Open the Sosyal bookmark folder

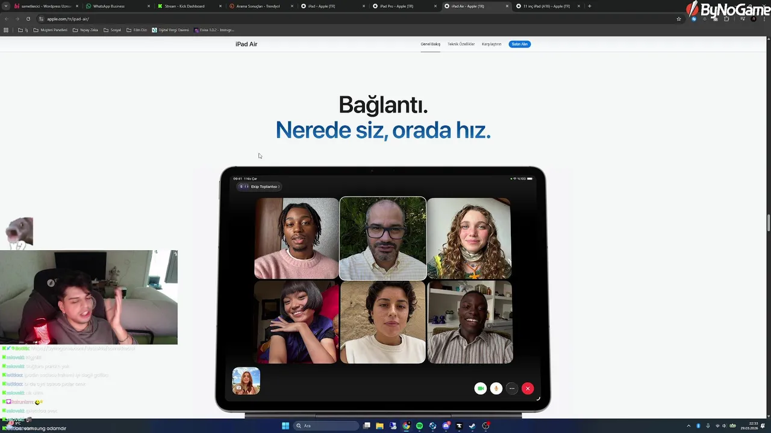pyautogui.click(x=113, y=30)
